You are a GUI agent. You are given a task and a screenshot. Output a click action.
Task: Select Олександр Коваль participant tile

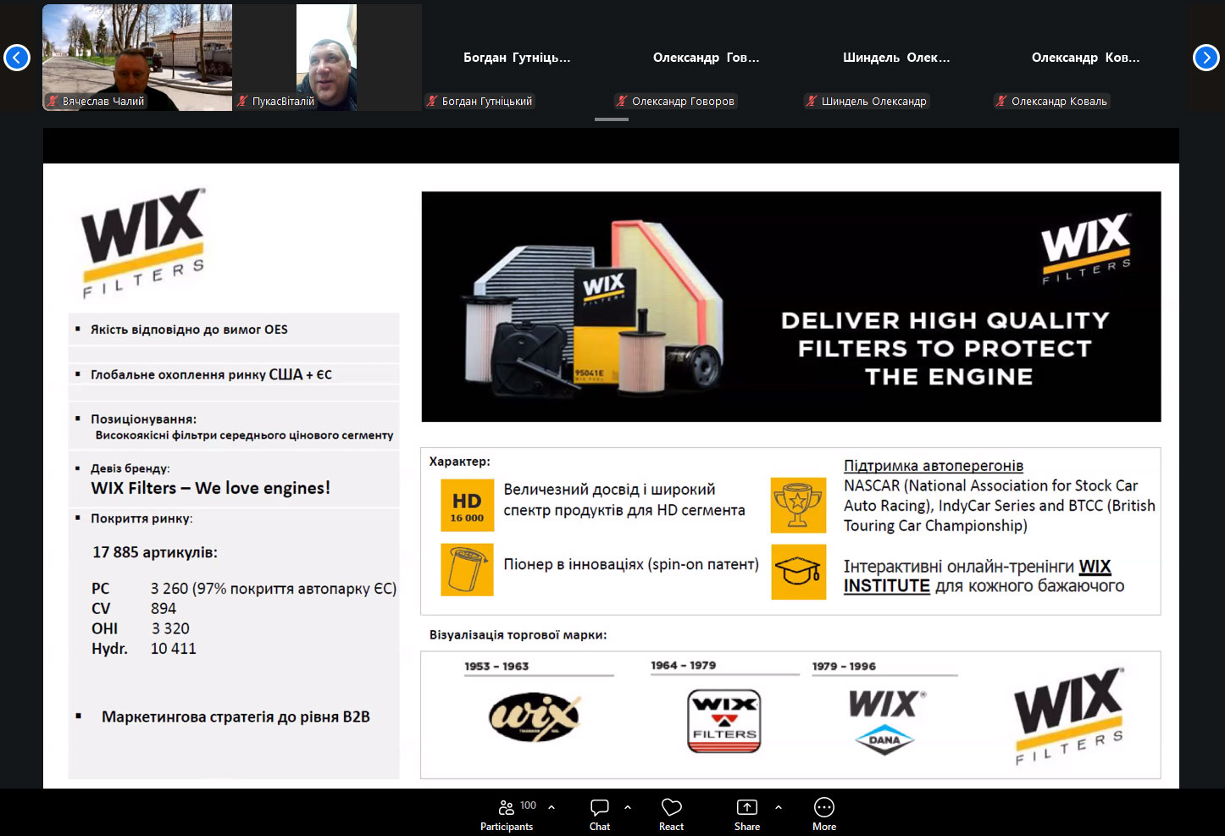click(1085, 58)
